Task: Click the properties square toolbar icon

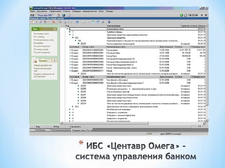Action: (45, 22)
